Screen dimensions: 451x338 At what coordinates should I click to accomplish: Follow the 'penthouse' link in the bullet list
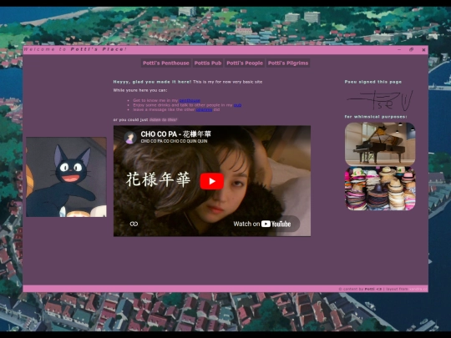point(190,101)
